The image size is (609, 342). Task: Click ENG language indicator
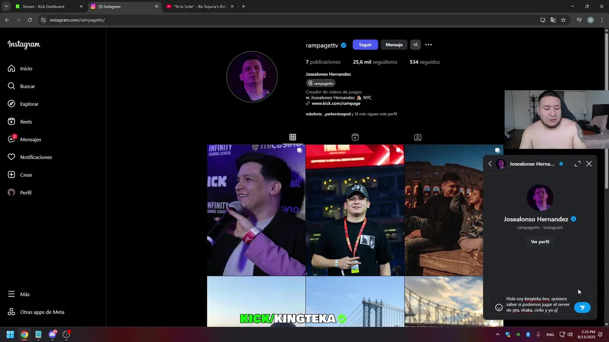coord(550,334)
